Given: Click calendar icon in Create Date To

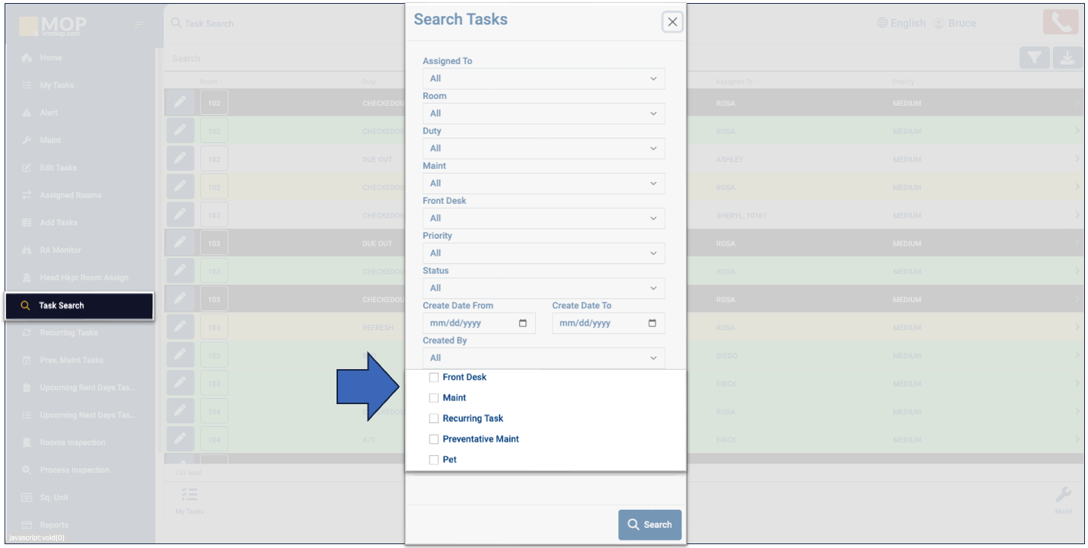Looking at the screenshot, I should click(652, 323).
